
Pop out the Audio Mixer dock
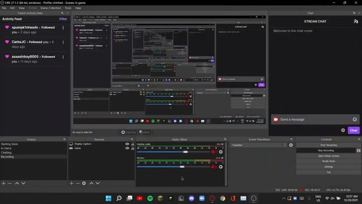click(x=225, y=139)
